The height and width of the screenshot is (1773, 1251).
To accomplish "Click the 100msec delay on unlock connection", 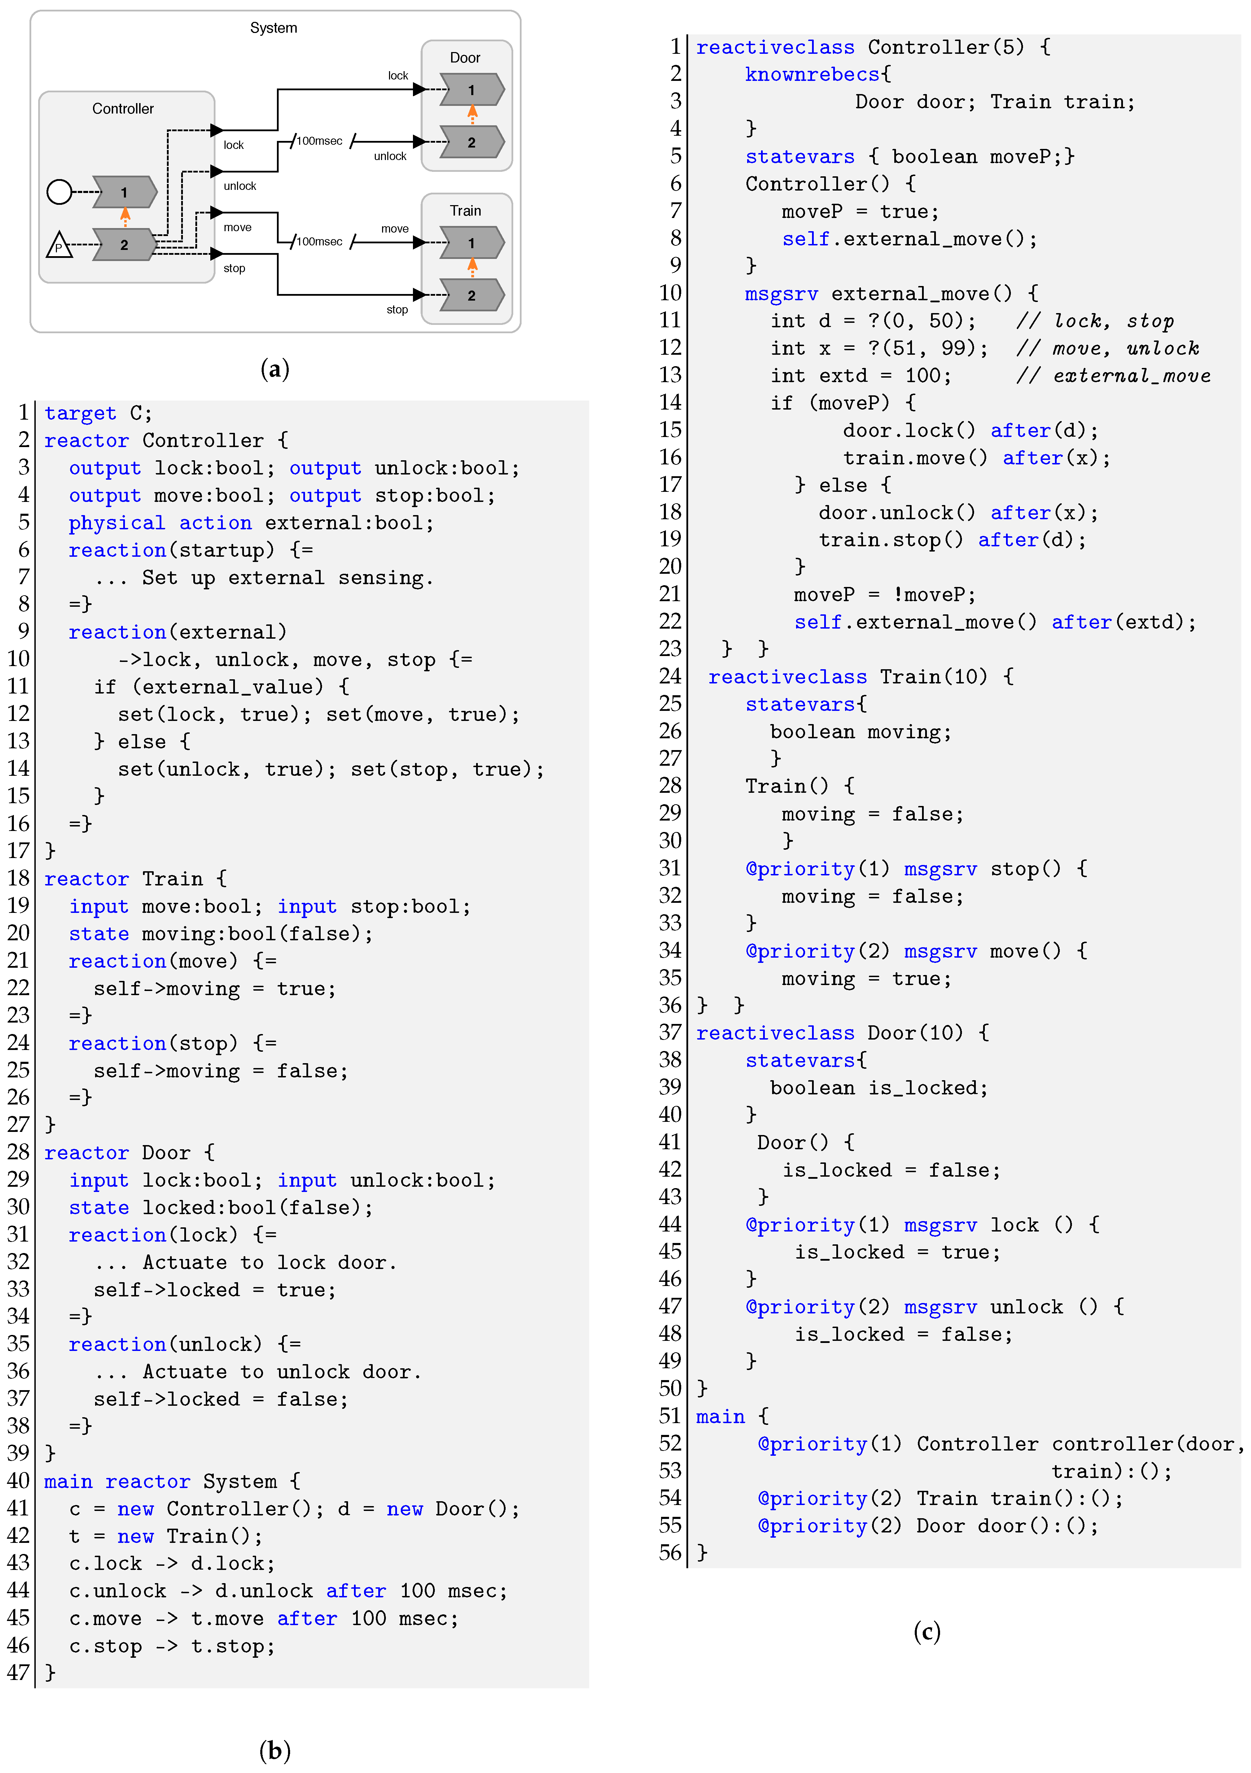I will tap(320, 141).
